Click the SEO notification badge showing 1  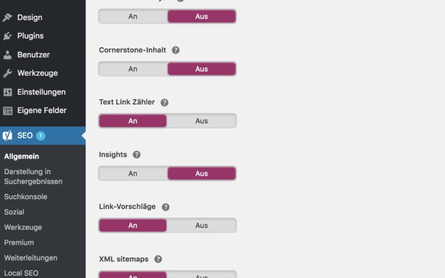pyautogui.click(x=40, y=136)
